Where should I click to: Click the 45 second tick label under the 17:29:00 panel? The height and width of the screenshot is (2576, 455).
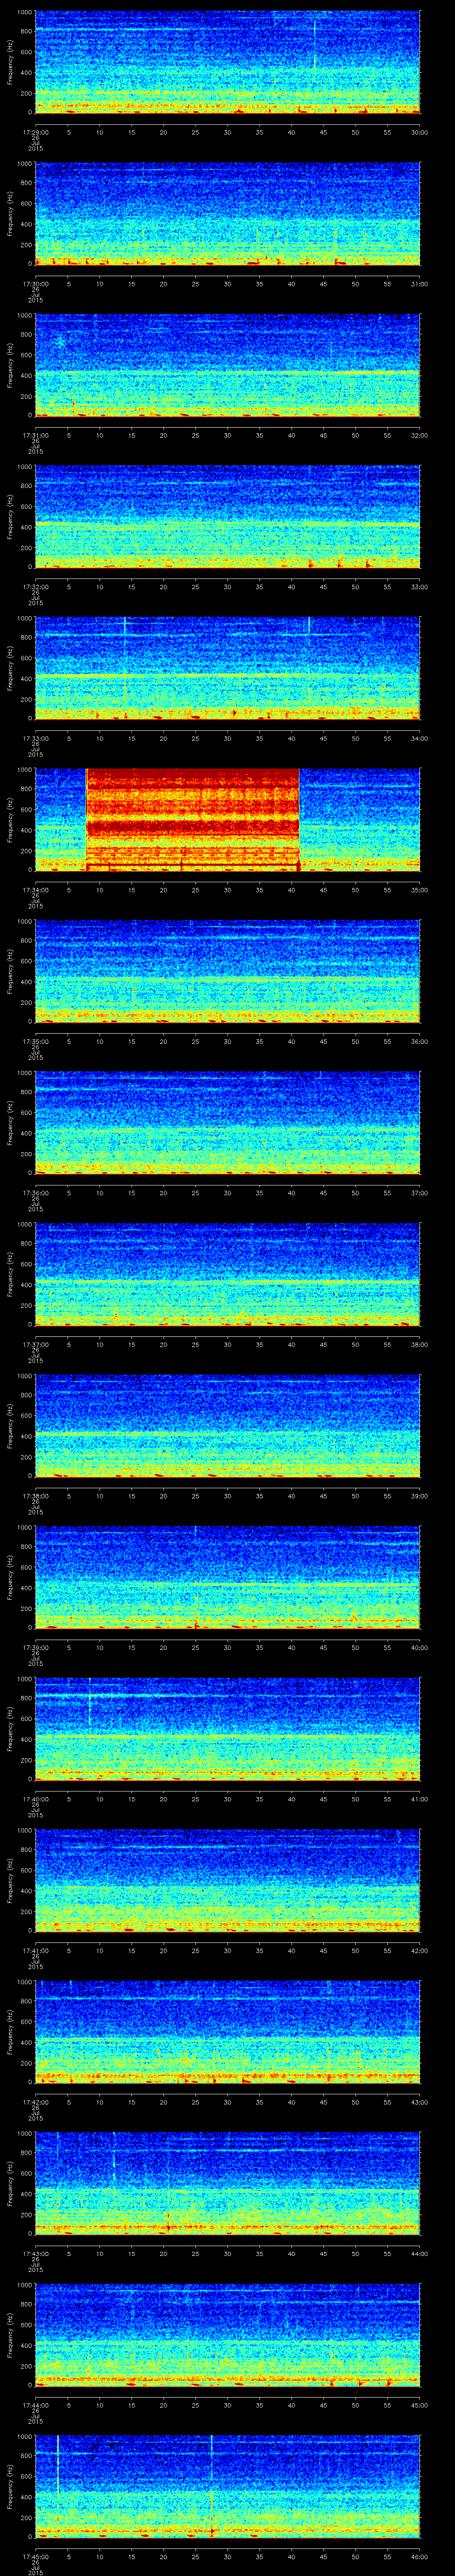point(323,132)
